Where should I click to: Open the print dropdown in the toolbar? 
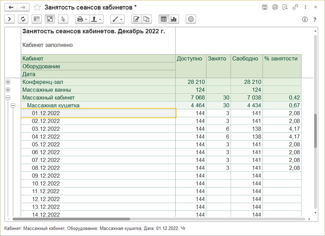(82, 19)
